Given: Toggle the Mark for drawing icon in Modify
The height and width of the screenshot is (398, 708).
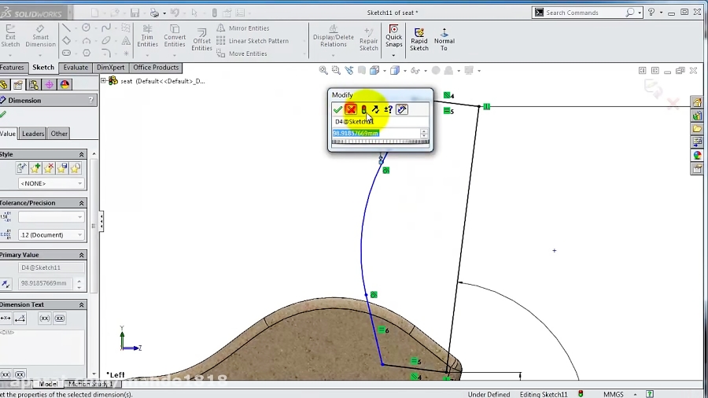Looking at the screenshot, I should (402, 109).
